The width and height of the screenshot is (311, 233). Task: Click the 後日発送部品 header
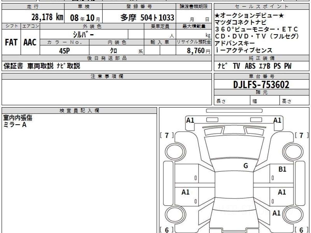pyautogui.click(x=107, y=58)
